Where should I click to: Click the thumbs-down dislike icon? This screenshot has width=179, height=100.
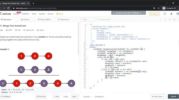[x=16, y=30]
